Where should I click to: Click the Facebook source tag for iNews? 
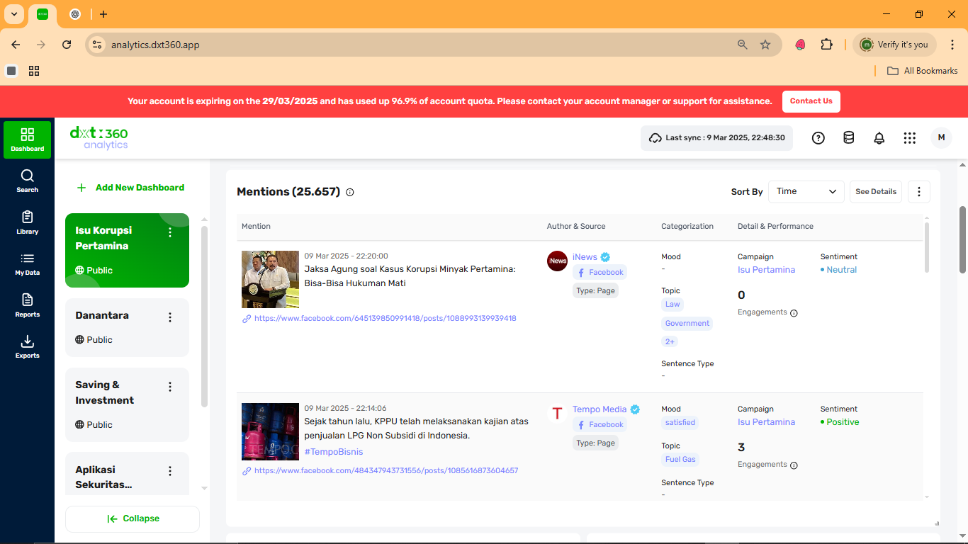(x=600, y=273)
